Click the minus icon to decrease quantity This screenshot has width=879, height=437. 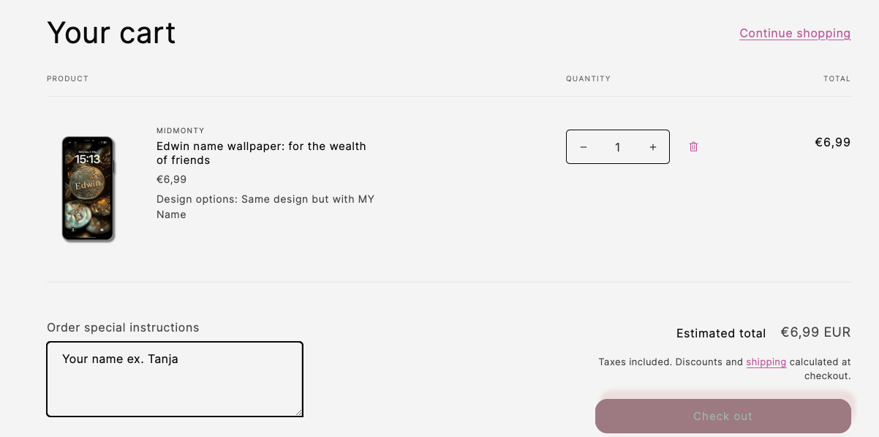tap(583, 146)
